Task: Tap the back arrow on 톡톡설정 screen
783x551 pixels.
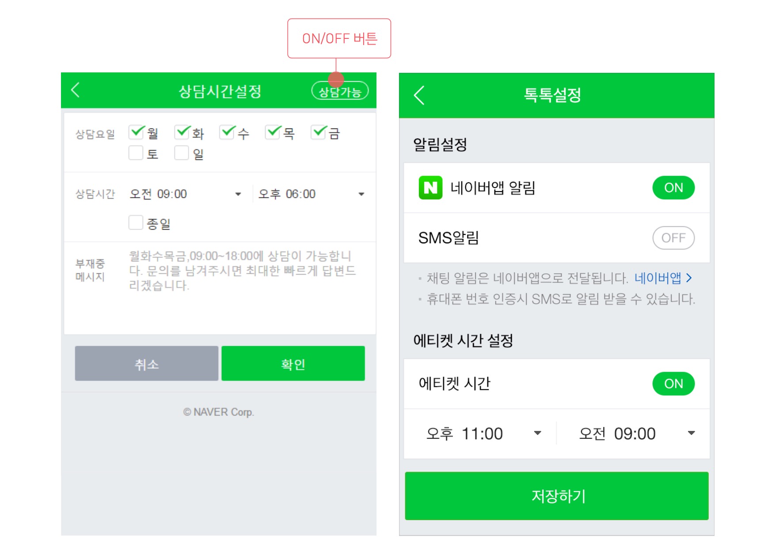Action: [419, 95]
